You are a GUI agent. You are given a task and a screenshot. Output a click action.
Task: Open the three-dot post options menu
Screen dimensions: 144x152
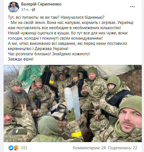(x=132, y=7)
